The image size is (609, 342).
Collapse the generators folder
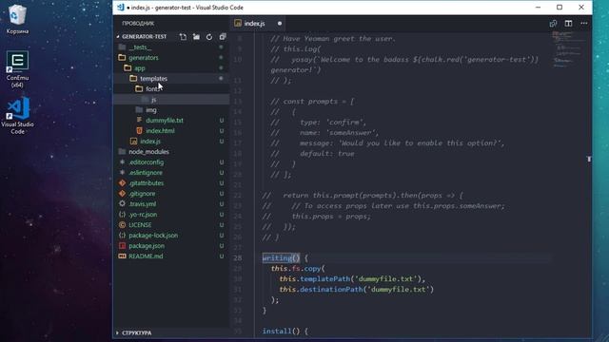[144, 58]
